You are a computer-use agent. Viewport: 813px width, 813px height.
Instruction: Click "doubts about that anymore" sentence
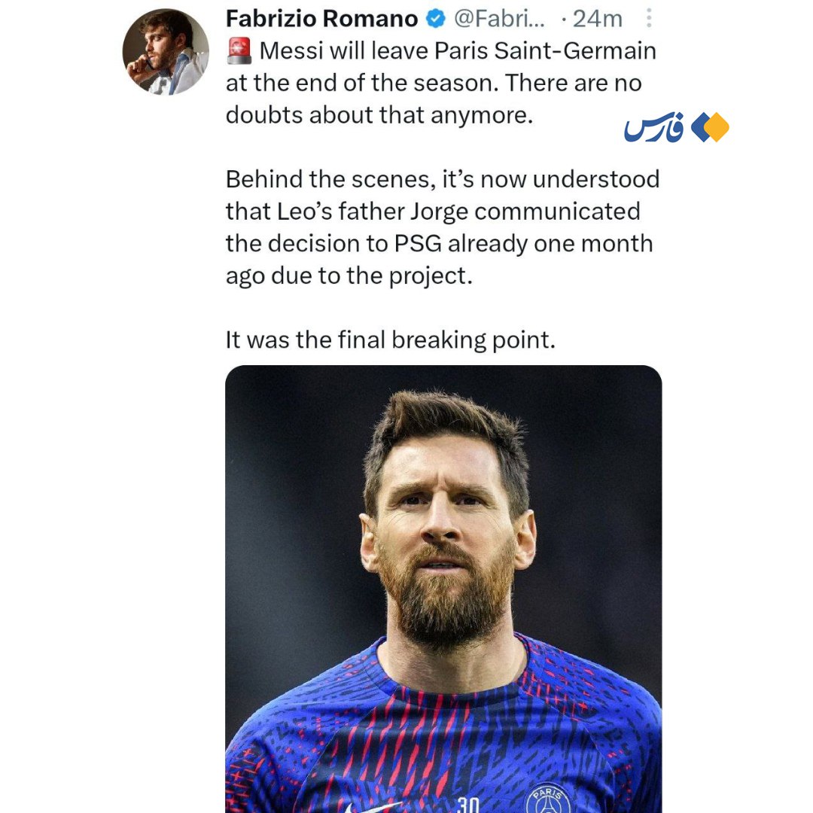tap(379, 115)
